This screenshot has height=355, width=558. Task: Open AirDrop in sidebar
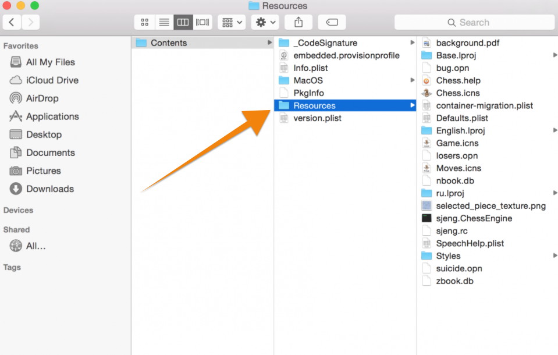click(34, 98)
